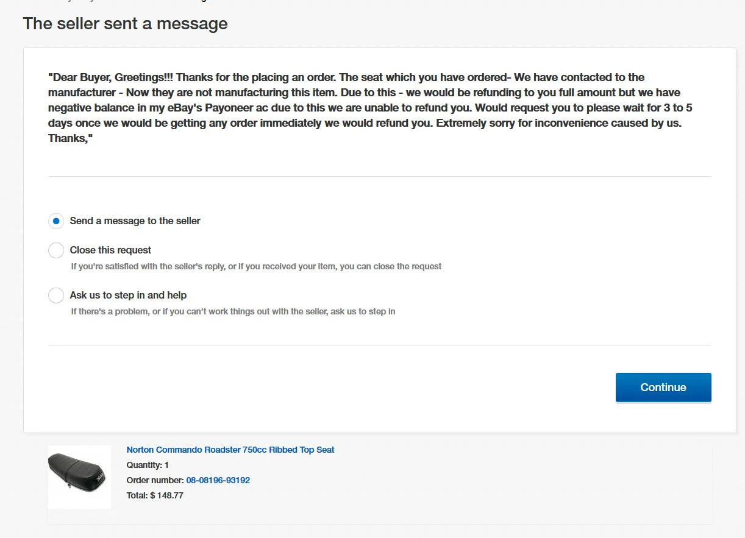
Task: Open the Norton Commando Roadster seat listing link
Action: pyautogui.click(x=230, y=450)
